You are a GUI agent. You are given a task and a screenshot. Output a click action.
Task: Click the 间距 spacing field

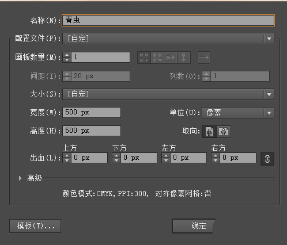(x=100, y=76)
